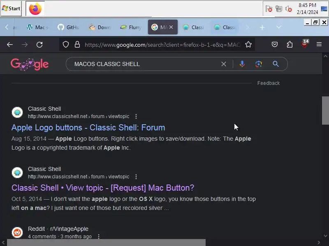Switch to the second Classic Shell tab
Screen dimensions: 329x246
(225, 27)
